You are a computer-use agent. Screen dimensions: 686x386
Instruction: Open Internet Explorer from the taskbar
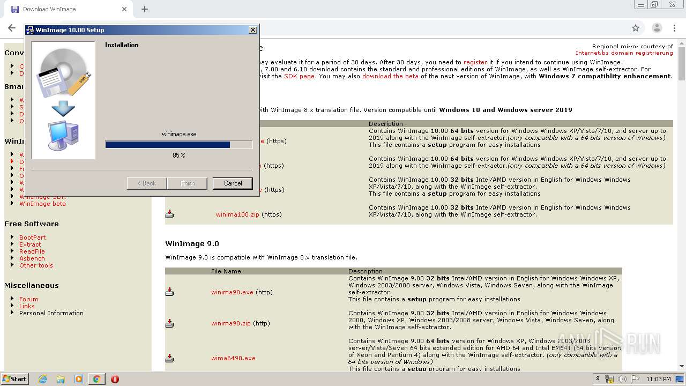pyautogui.click(x=43, y=379)
